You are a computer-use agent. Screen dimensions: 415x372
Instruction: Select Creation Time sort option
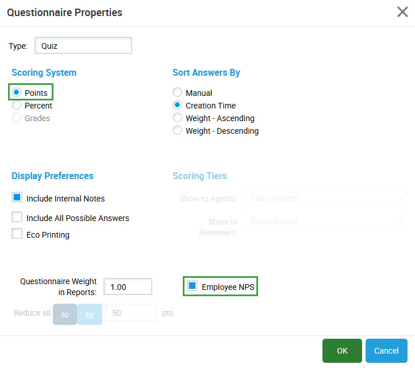coord(178,106)
